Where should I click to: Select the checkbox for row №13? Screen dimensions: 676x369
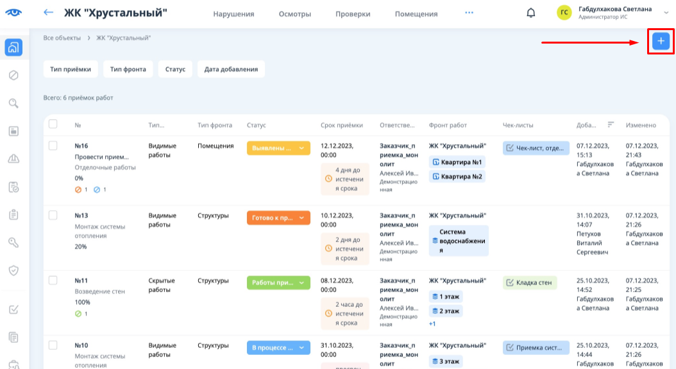tap(53, 216)
